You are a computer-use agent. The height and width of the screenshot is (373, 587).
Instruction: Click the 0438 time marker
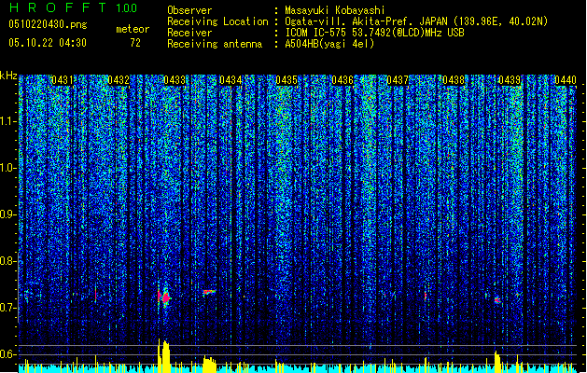point(454,80)
